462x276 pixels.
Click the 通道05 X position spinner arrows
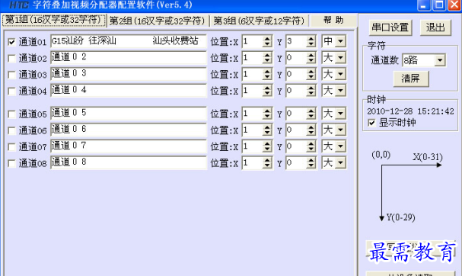pyautogui.click(x=267, y=114)
